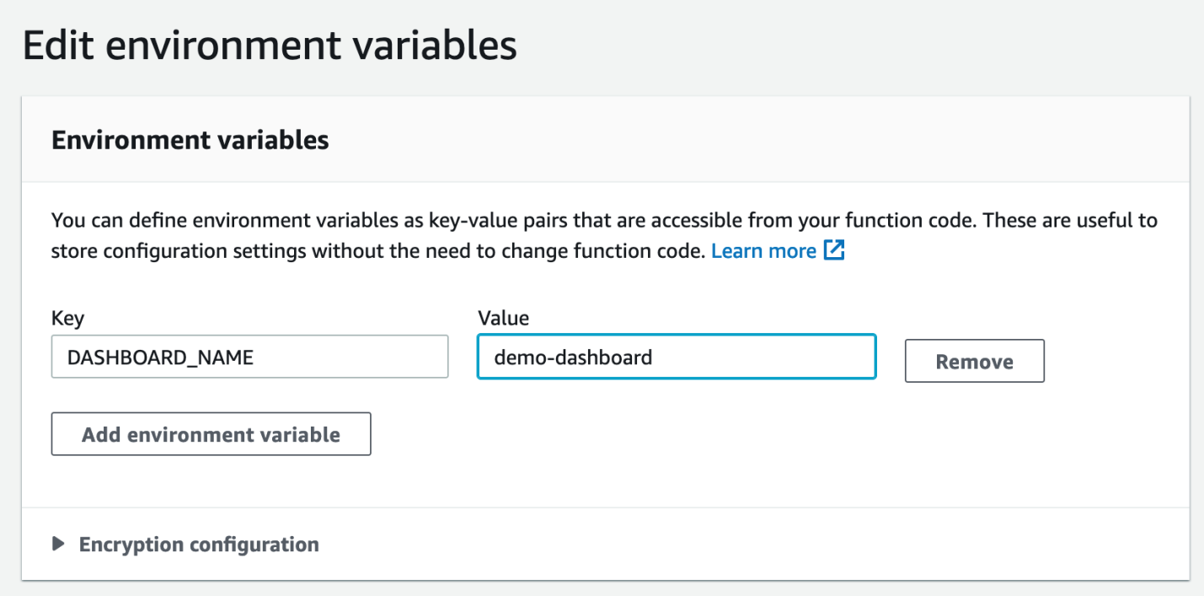Select the Key input containing DASHBOARD_NAME

pos(249,357)
